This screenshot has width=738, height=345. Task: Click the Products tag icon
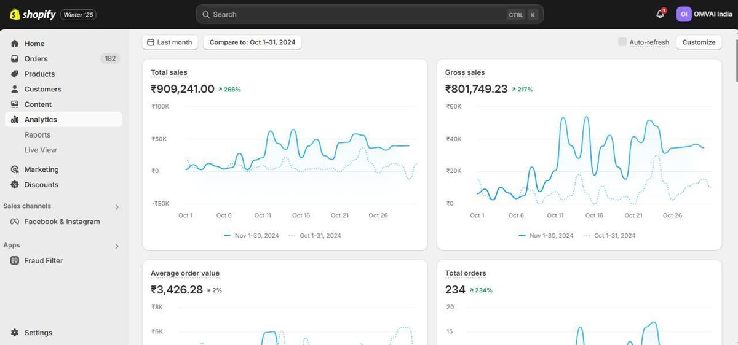click(x=15, y=74)
